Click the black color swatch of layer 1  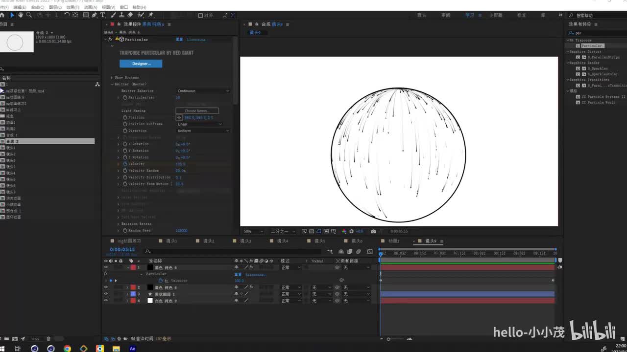[x=150, y=267]
